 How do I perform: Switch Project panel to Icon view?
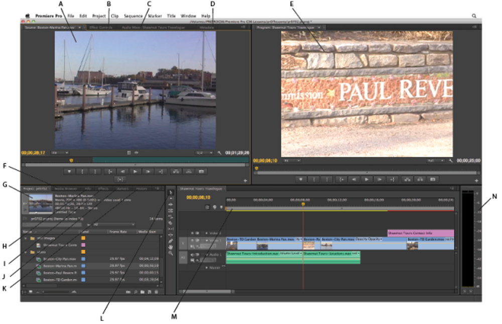[31, 292]
